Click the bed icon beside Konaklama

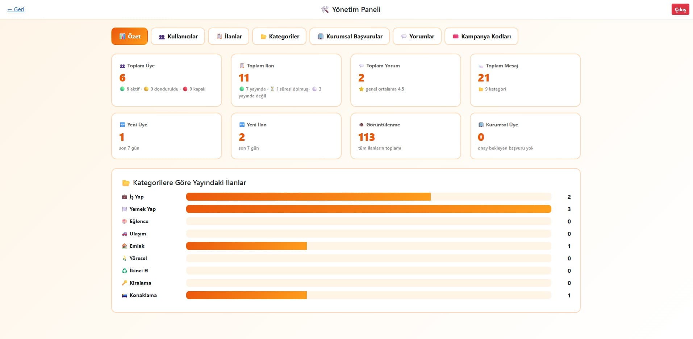[x=125, y=295]
